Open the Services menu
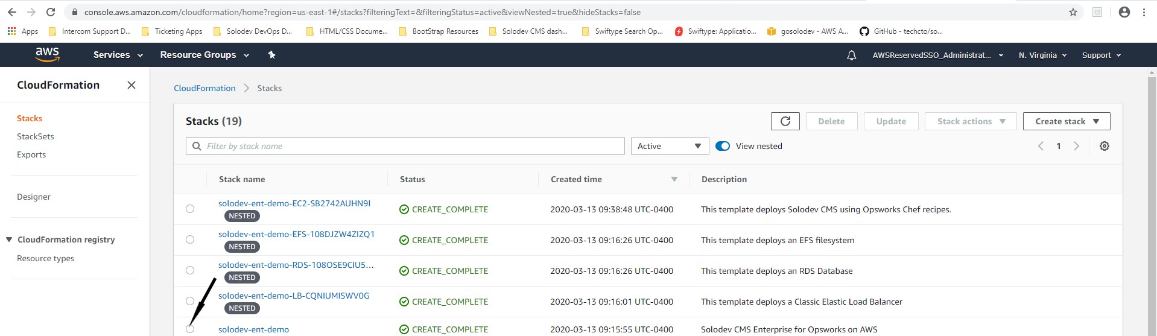Image resolution: width=1157 pixels, height=336 pixels. point(118,55)
